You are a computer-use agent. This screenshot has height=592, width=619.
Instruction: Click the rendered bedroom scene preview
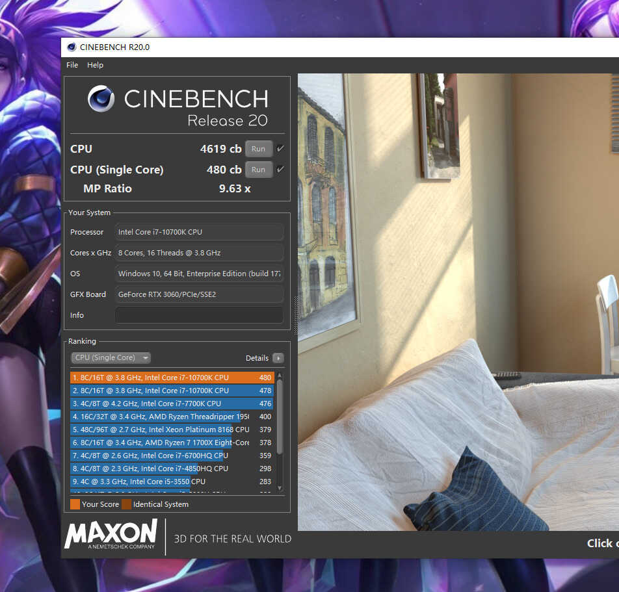(458, 302)
